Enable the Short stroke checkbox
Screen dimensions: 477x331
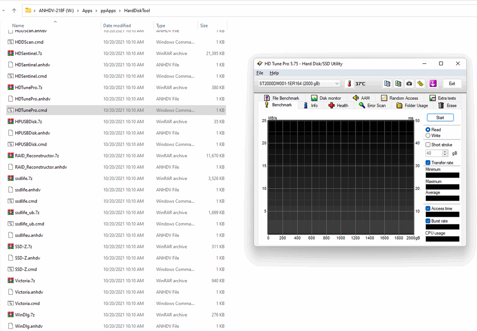click(x=428, y=145)
